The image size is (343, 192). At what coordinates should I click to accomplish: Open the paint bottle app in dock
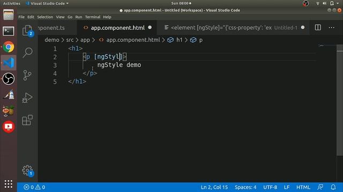(9, 94)
